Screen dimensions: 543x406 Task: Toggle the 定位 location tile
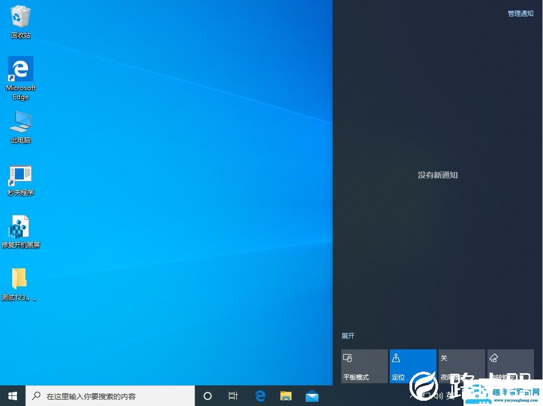pos(413,366)
